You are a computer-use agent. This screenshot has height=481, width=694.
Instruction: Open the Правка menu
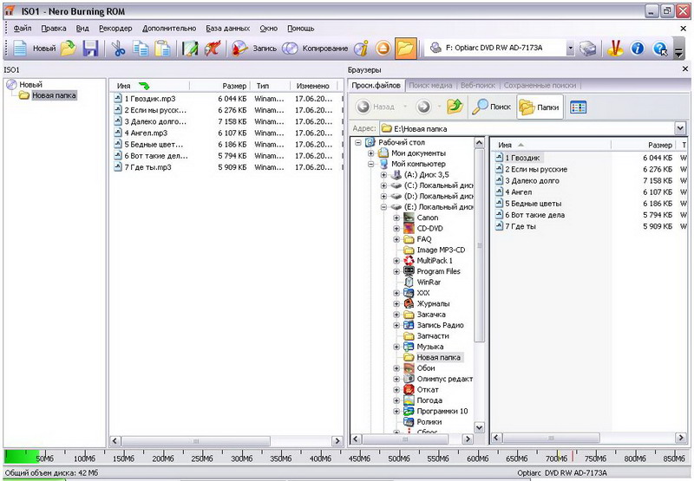click(x=54, y=29)
